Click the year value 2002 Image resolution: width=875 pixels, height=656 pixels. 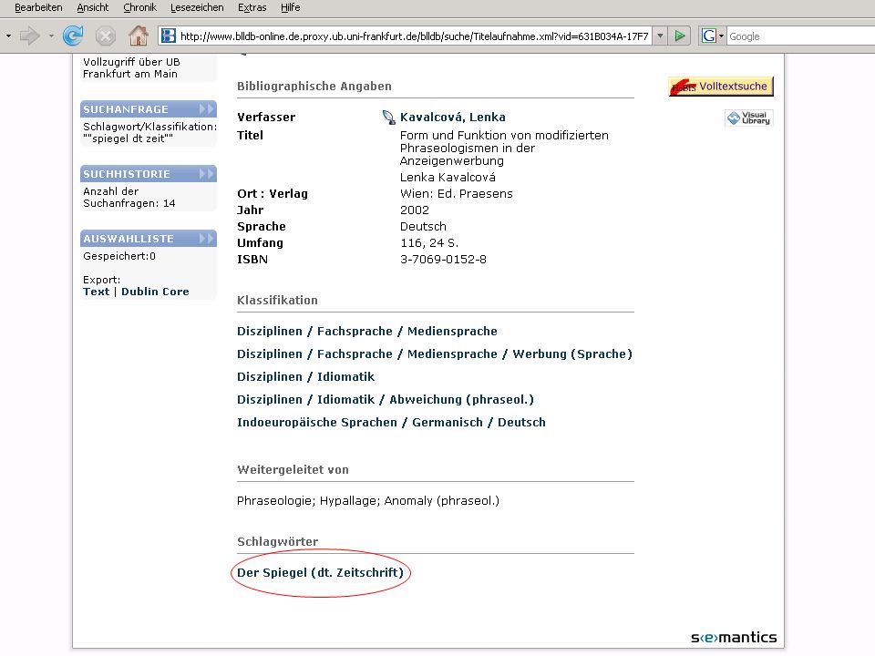(415, 210)
